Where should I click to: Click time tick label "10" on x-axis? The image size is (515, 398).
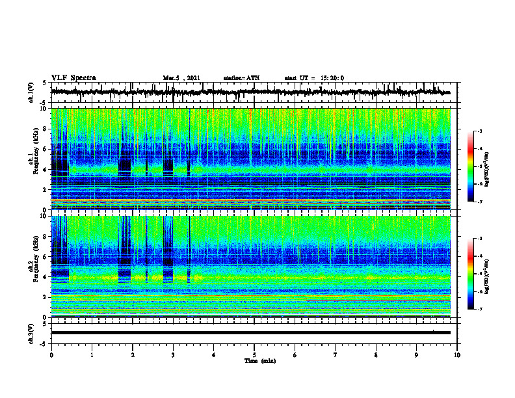coord(457,355)
